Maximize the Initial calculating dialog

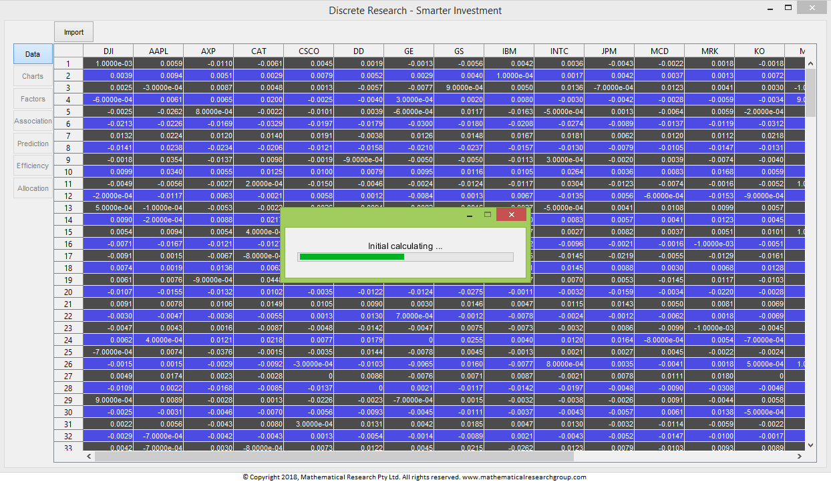[x=488, y=214]
